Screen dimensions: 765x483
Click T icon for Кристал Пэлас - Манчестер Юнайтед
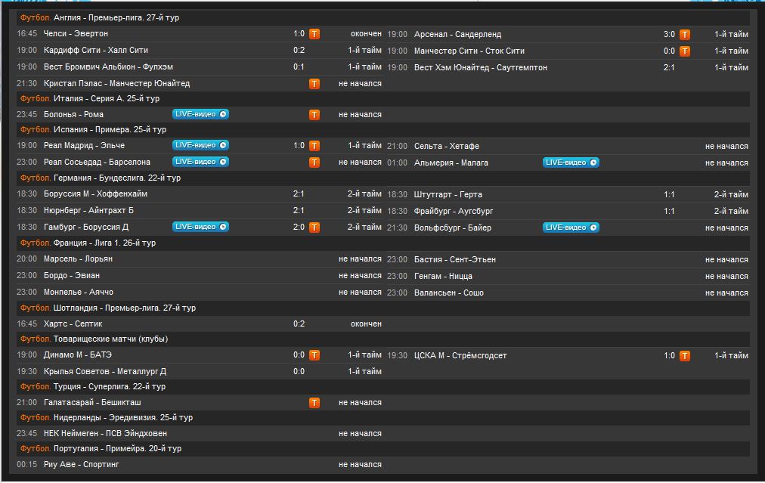click(x=314, y=84)
